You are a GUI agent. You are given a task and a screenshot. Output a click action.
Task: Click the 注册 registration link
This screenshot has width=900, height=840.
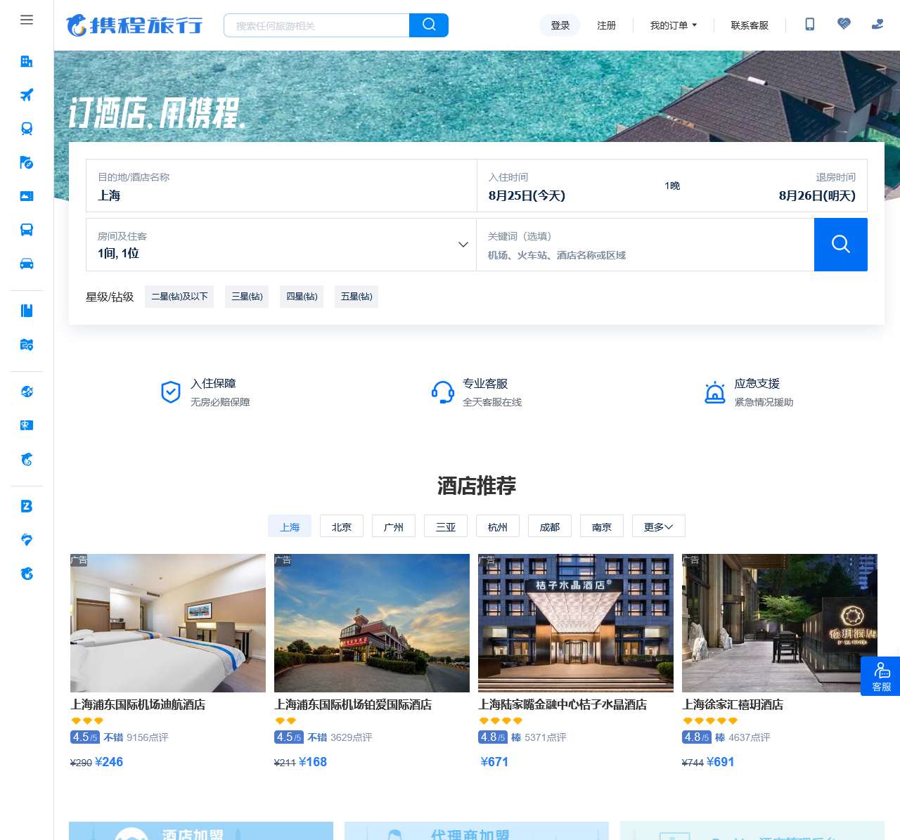point(606,25)
